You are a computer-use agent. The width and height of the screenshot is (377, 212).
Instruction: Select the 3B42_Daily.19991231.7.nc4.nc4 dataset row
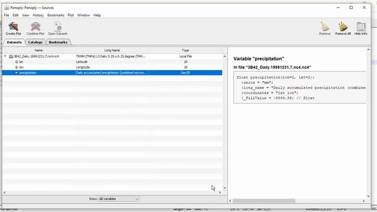tap(112, 57)
